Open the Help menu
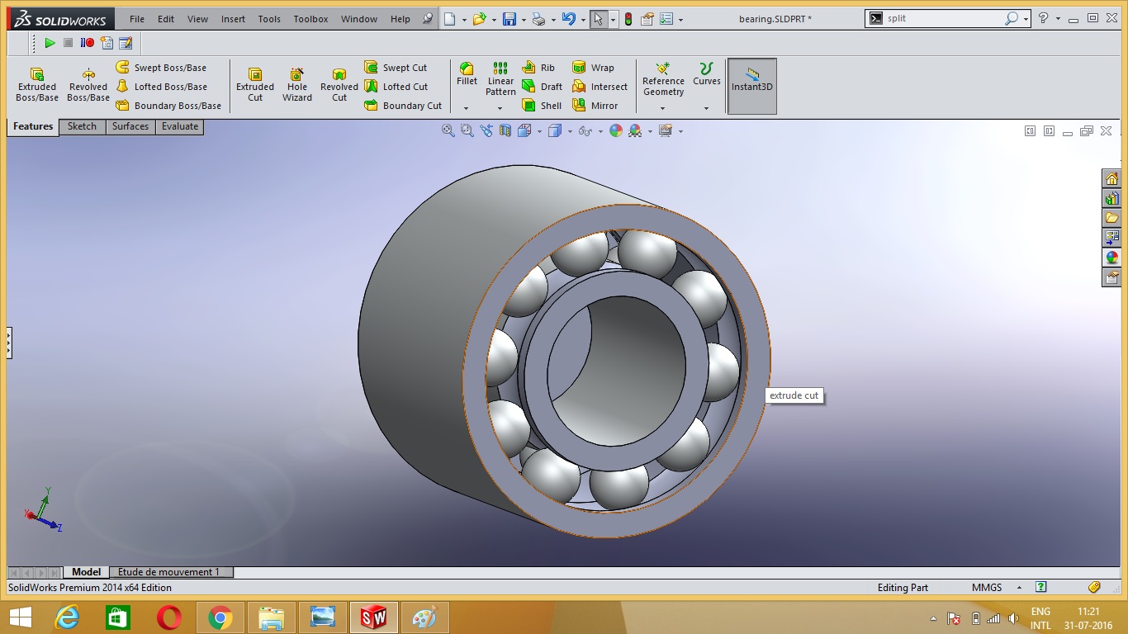 (400, 19)
